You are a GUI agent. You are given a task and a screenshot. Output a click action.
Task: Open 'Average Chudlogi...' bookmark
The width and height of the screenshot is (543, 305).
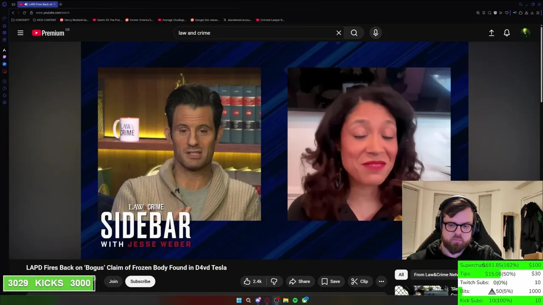[x=172, y=20]
